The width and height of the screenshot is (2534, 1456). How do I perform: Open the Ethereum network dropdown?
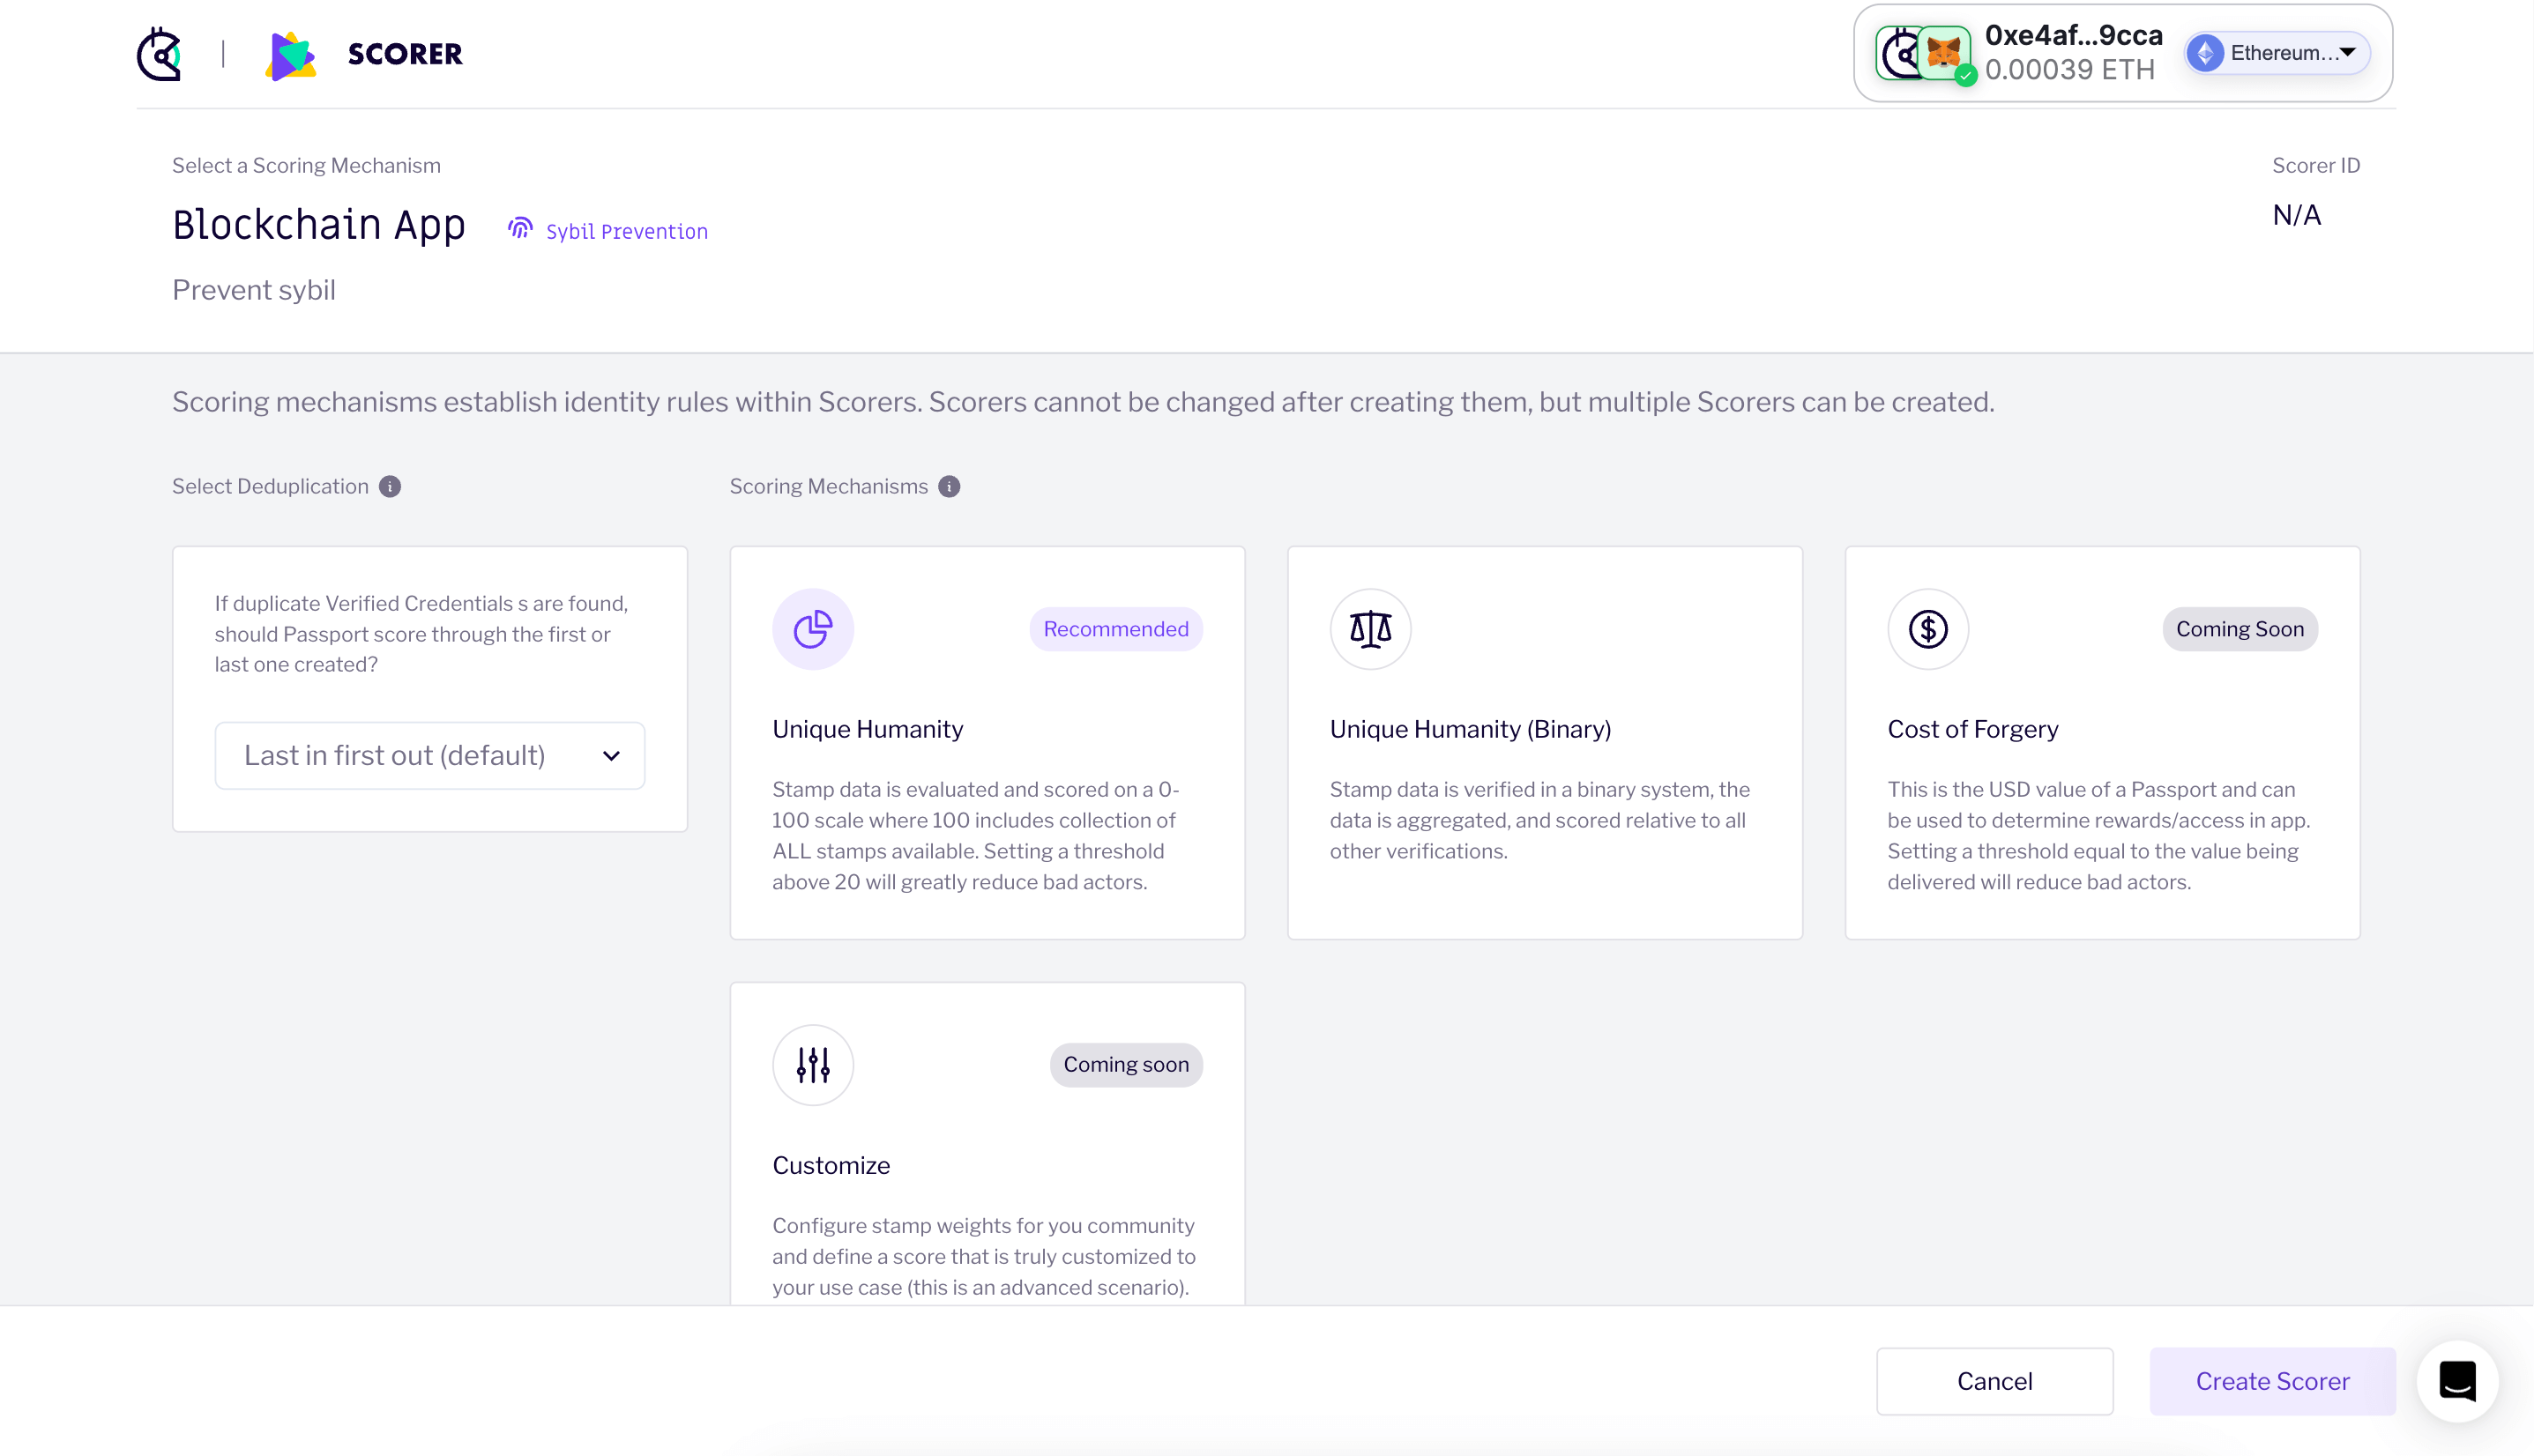(2276, 53)
